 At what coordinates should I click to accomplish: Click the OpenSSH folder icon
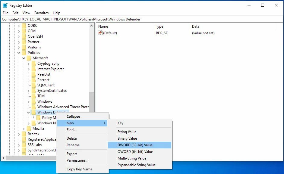pyautogui.click(x=24, y=36)
